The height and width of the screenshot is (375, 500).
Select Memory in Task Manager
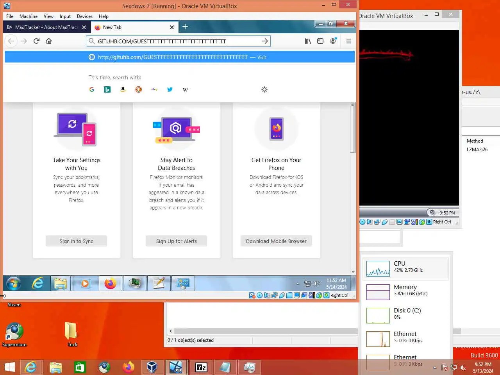click(405, 291)
